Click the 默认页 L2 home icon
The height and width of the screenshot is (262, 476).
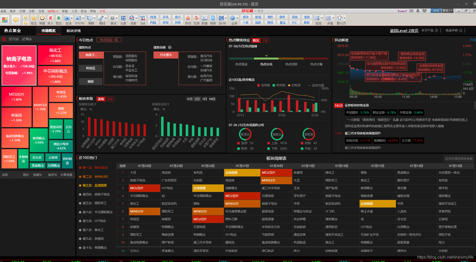340,18
